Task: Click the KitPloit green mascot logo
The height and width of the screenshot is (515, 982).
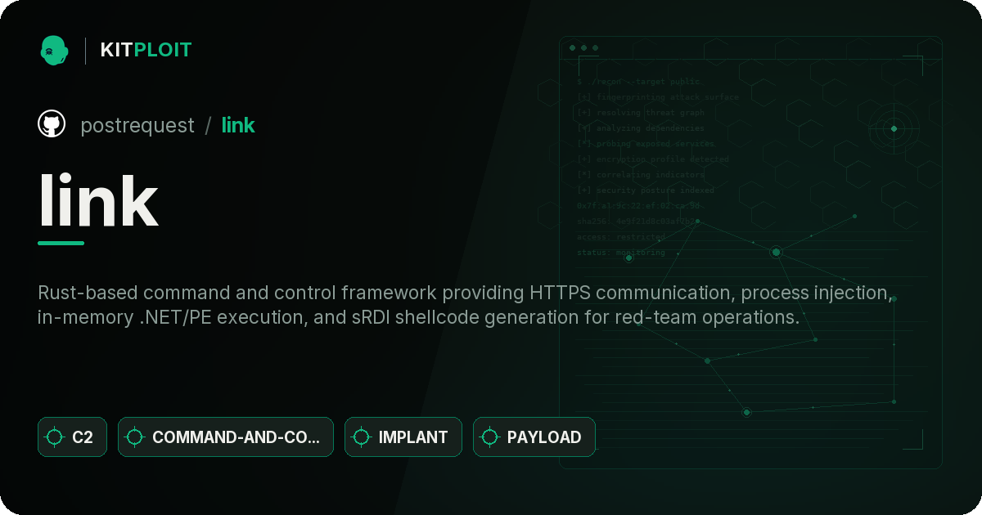Action: click(x=54, y=50)
